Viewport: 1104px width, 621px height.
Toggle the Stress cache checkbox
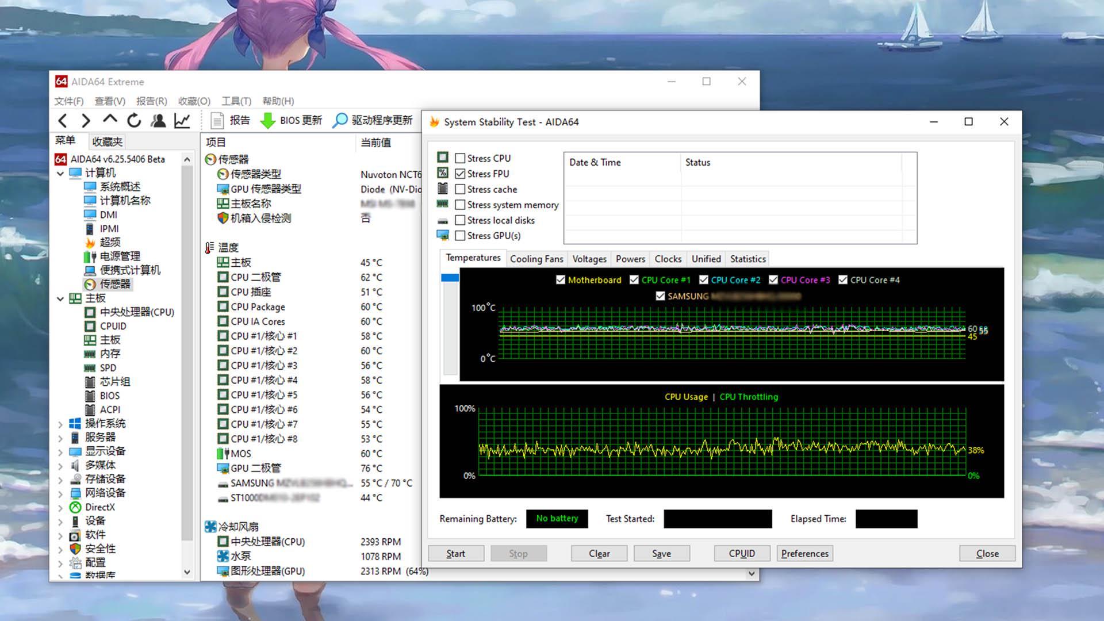[460, 189]
